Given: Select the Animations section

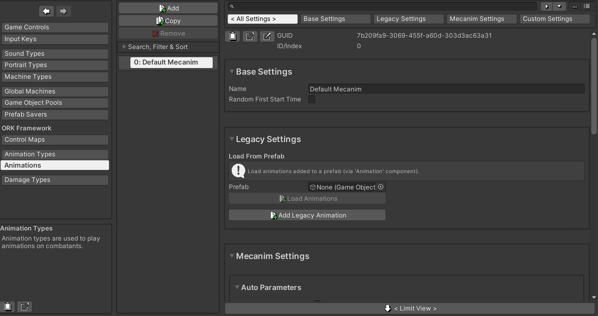Looking at the screenshot, I should tap(55, 165).
